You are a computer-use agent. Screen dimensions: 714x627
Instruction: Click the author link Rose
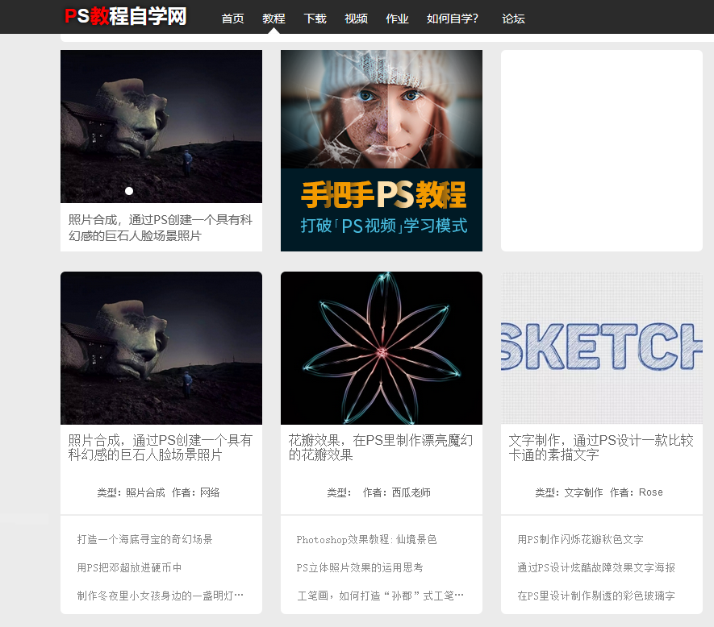pyautogui.click(x=650, y=492)
